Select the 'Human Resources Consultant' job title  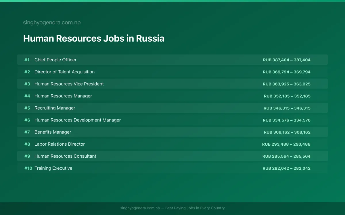pos(65,156)
